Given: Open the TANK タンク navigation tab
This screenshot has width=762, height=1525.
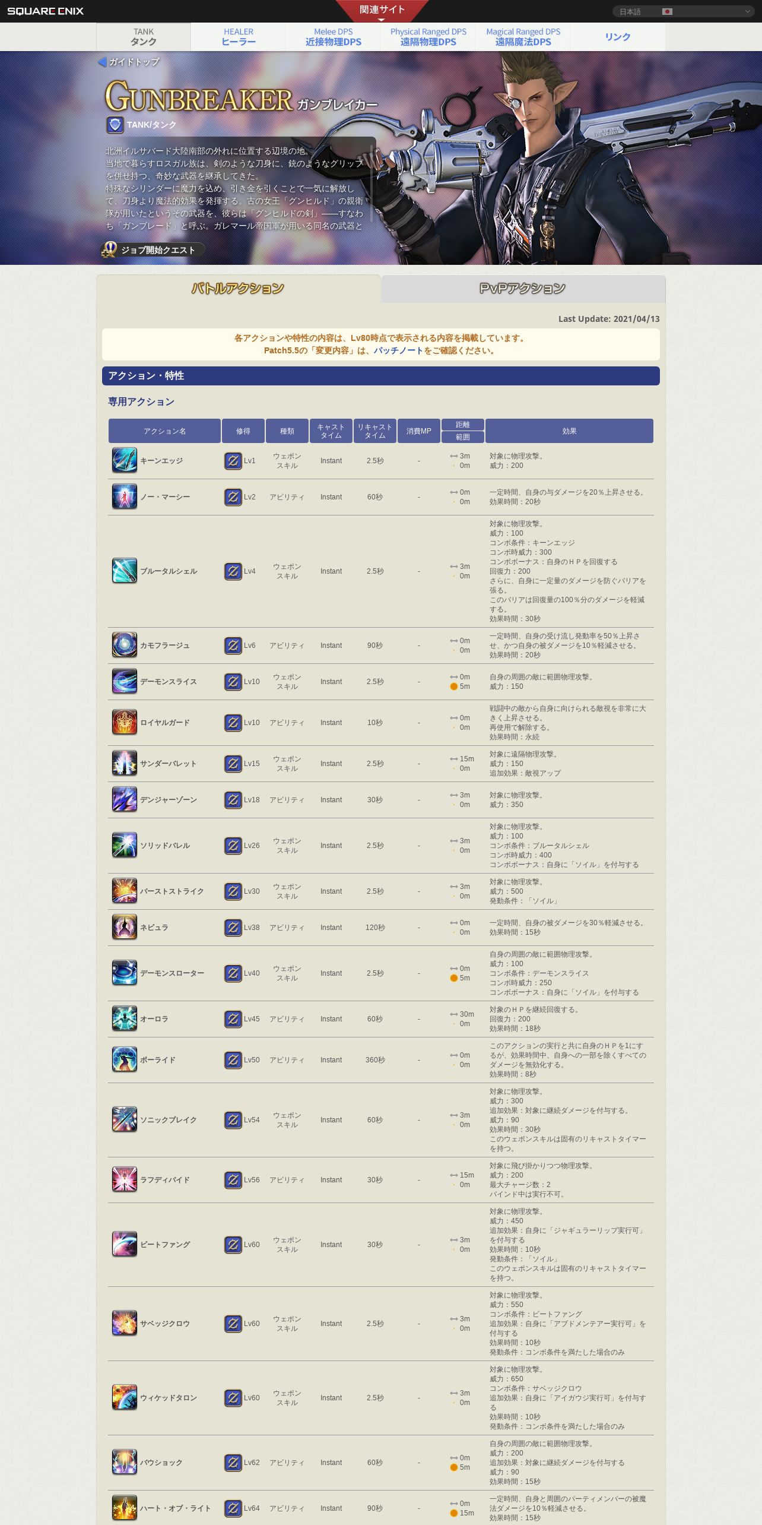Looking at the screenshot, I should click(144, 37).
